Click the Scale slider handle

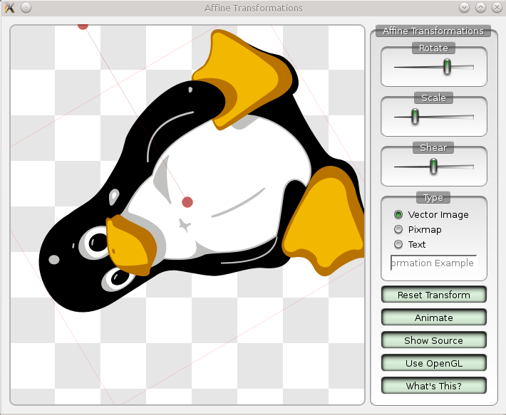(x=415, y=116)
